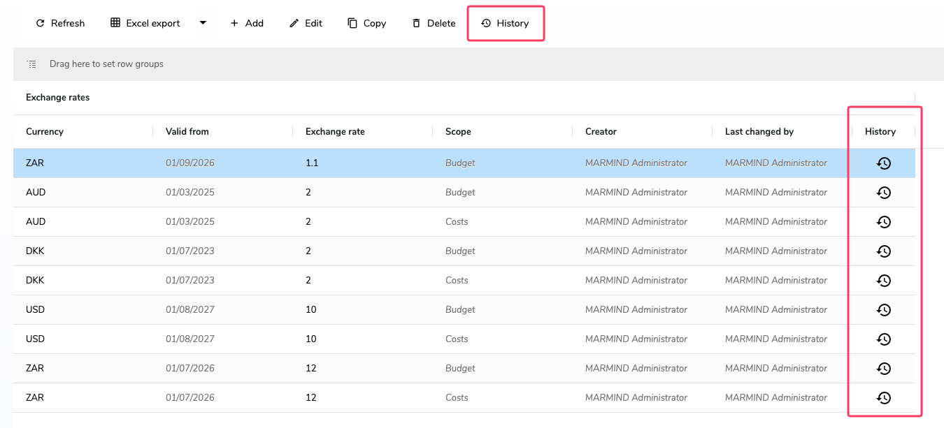Image resolution: width=944 pixels, height=428 pixels.
Task: Show history icon for AUD Budget row
Action: [x=884, y=193]
